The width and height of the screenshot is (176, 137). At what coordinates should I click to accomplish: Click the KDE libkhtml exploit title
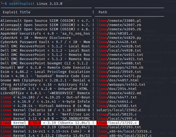coord(44,89)
